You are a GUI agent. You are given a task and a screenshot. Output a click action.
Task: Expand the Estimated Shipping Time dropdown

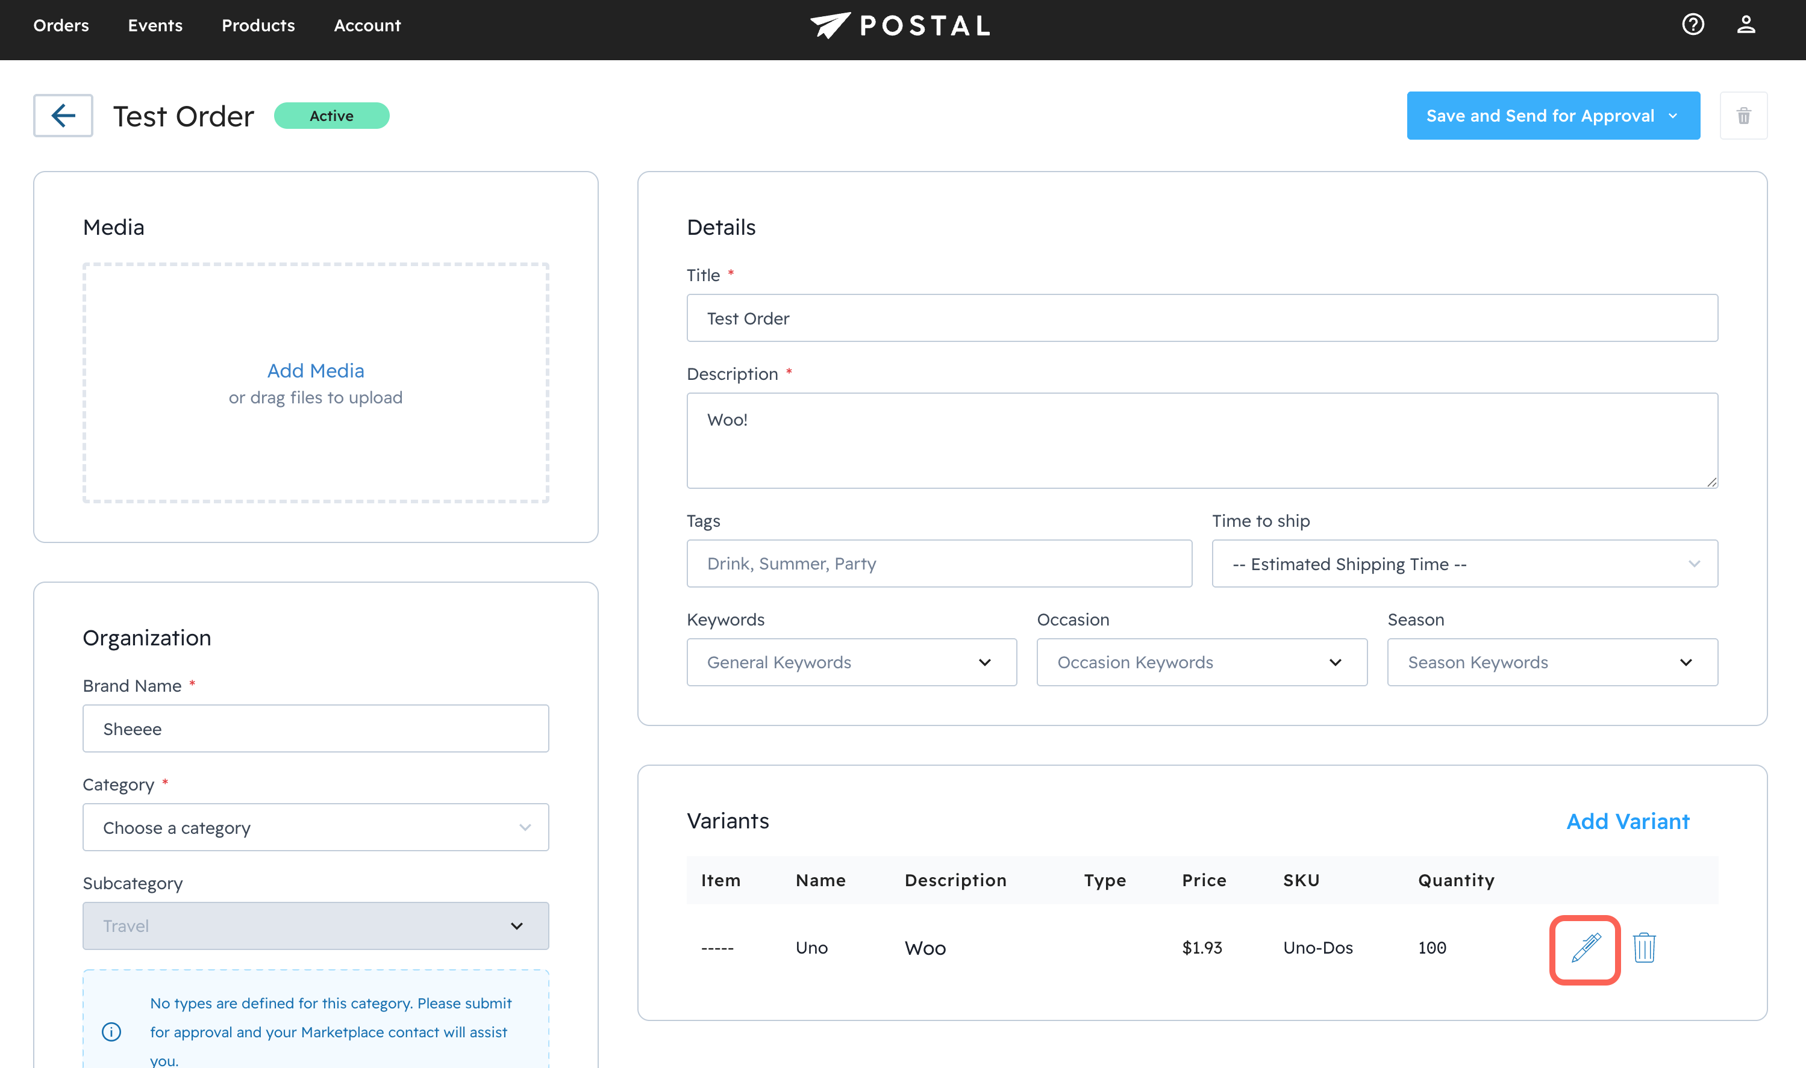(x=1464, y=563)
